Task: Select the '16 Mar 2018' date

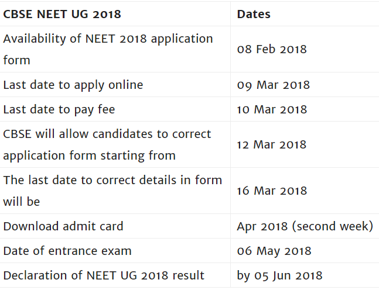Action: click(272, 191)
